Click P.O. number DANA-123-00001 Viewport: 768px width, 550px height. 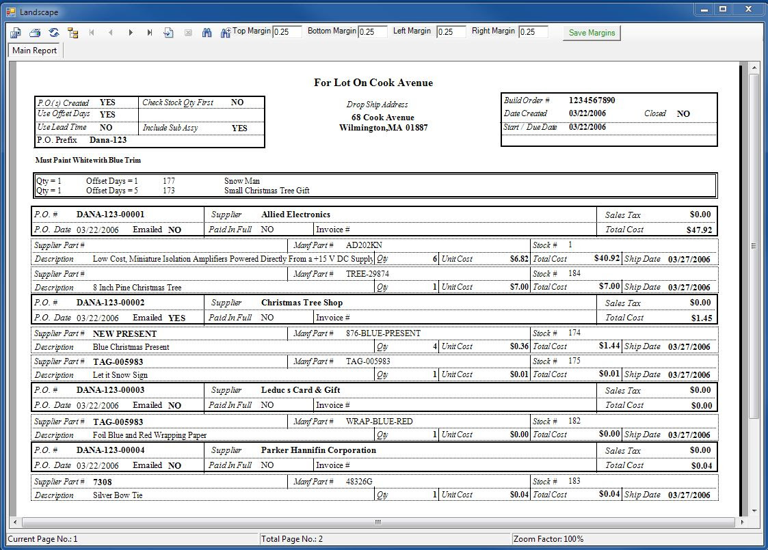110,215
